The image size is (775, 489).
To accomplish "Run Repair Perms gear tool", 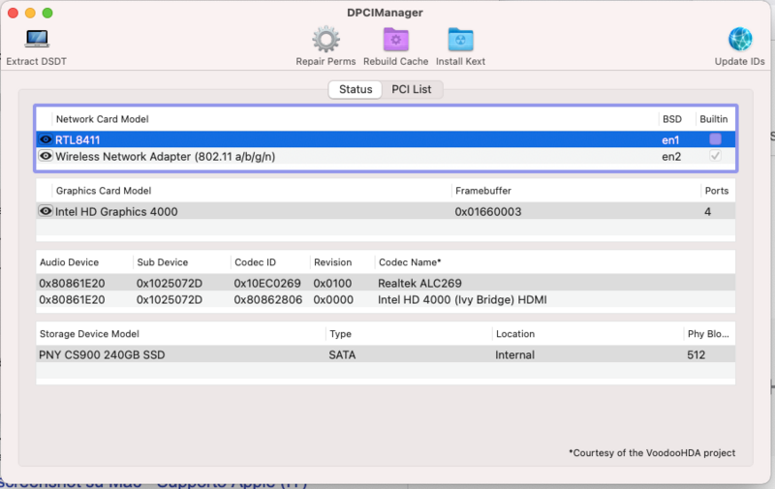I will [x=325, y=40].
